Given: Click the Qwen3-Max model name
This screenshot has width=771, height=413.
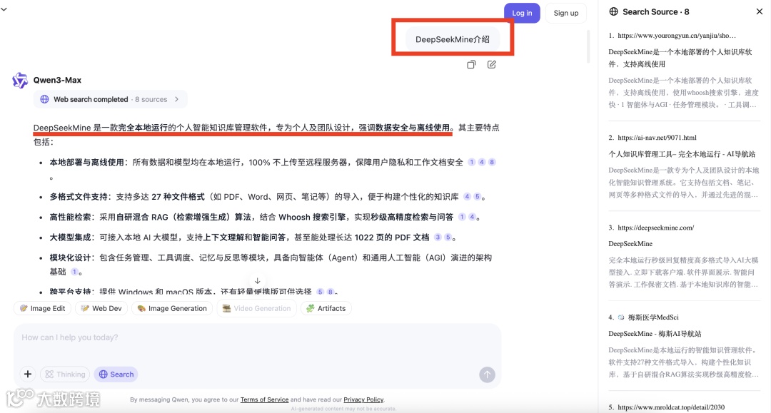Looking at the screenshot, I should point(57,80).
